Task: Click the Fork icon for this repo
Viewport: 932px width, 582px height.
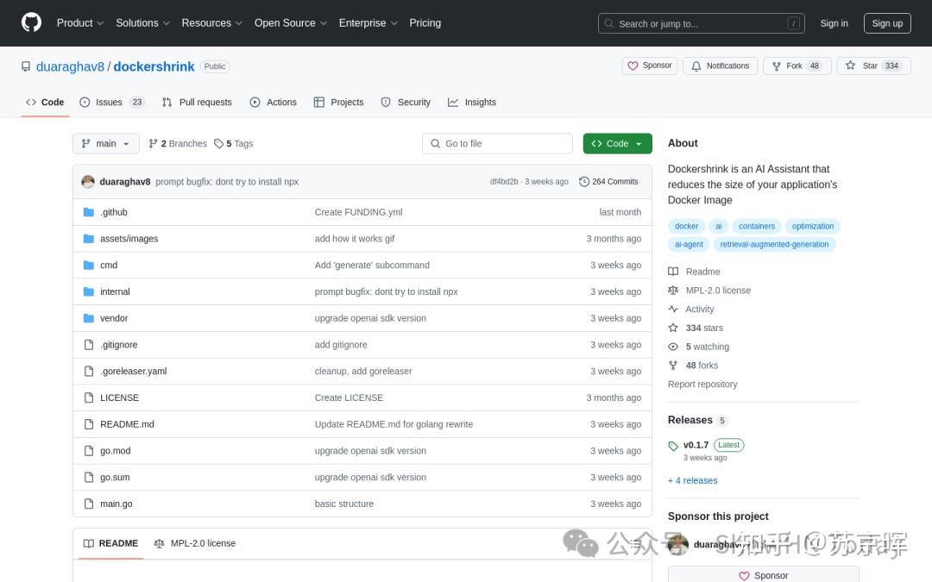Action: 776,66
